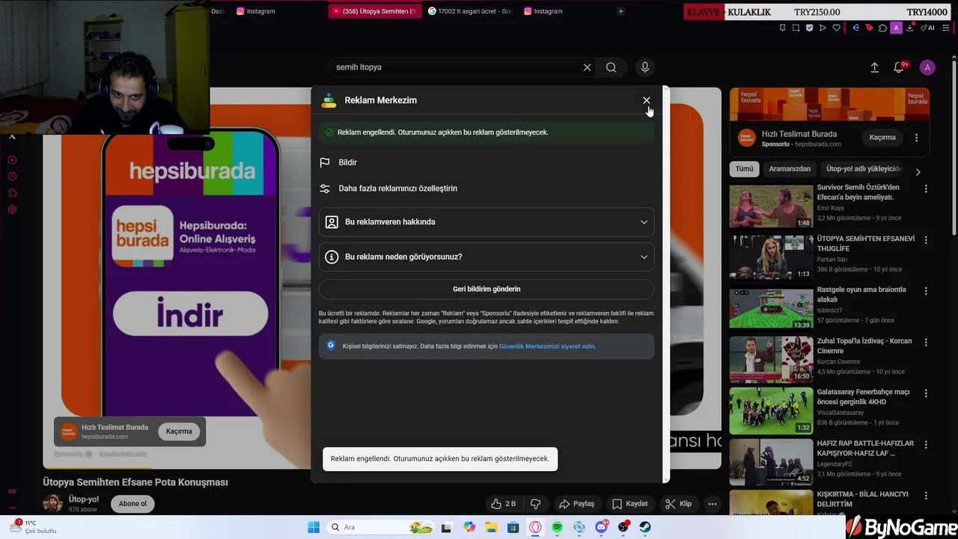Open Opera GX sidebar settings gear

[x=12, y=209]
